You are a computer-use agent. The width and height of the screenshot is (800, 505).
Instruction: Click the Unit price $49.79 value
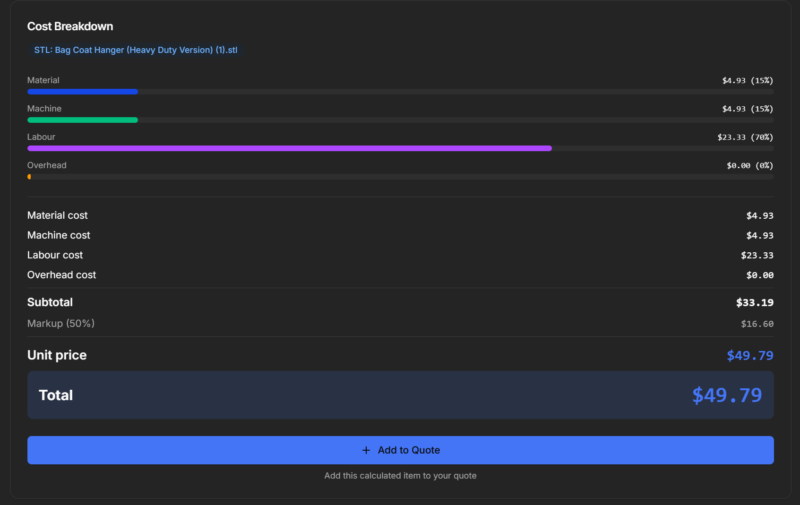(x=750, y=356)
